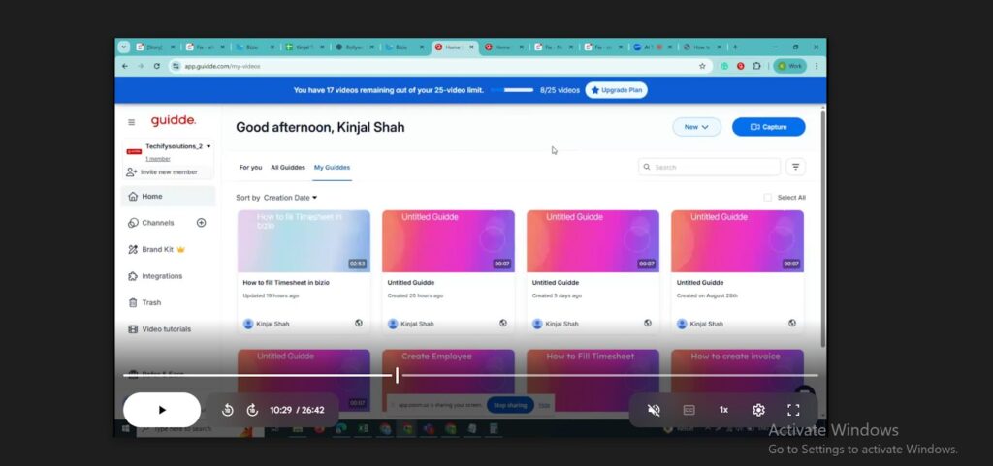This screenshot has height=466, width=993.
Task: Click the add channel plus icon
Action: click(x=202, y=223)
